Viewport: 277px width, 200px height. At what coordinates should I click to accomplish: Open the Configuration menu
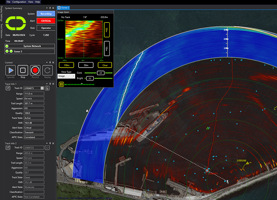pyautogui.click(x=19, y=2)
